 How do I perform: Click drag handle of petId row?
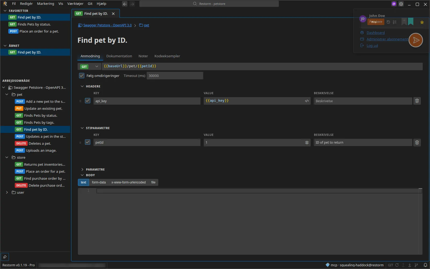[80, 143]
